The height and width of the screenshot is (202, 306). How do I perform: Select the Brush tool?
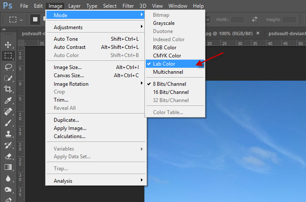(8, 123)
